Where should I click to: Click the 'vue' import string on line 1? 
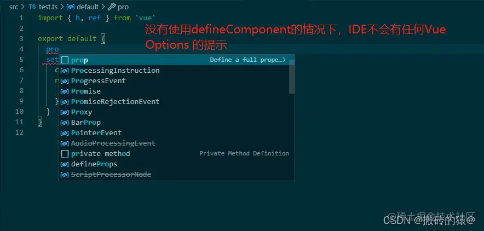coord(146,18)
